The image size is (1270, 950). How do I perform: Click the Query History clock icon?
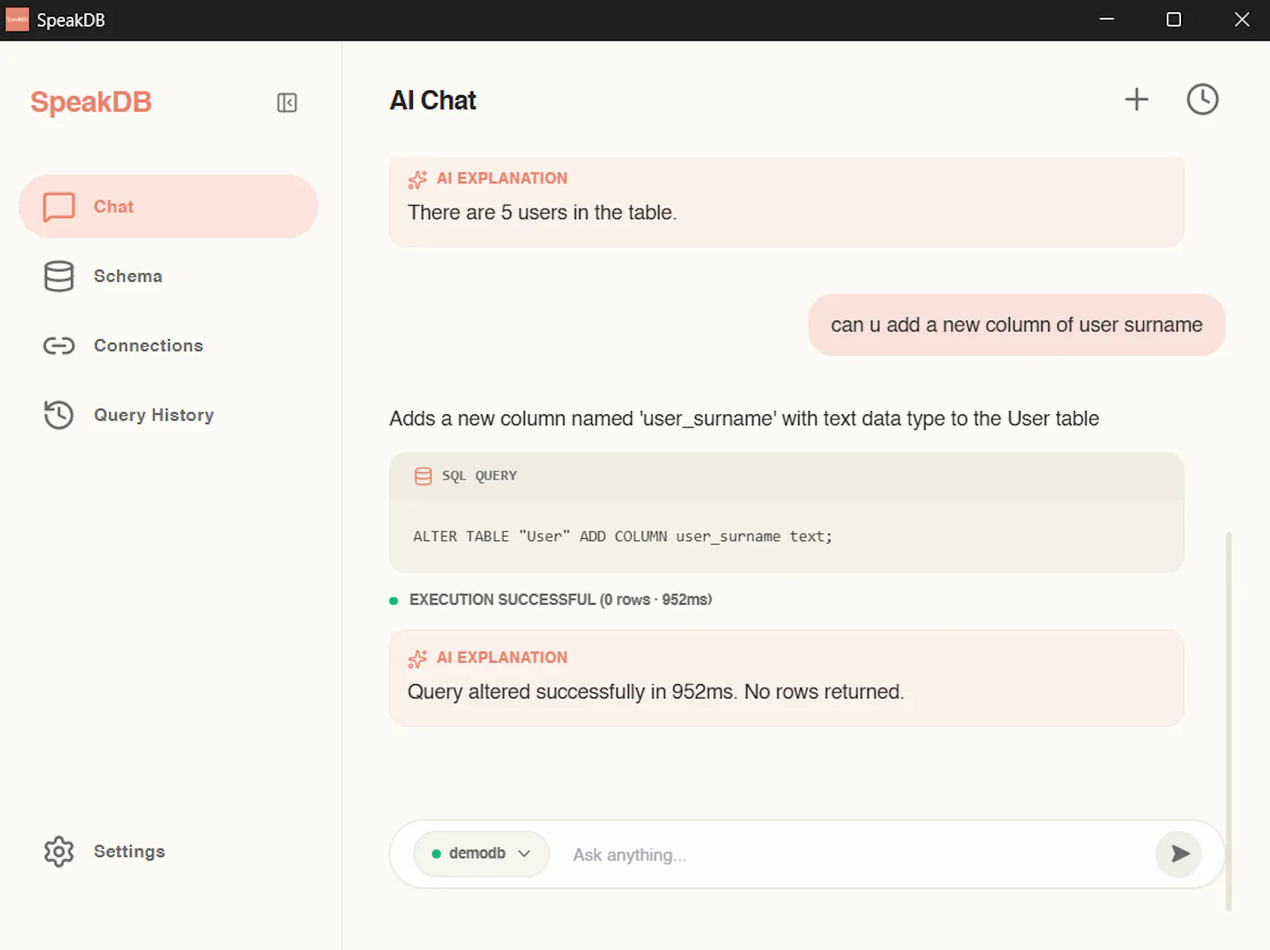click(x=59, y=415)
